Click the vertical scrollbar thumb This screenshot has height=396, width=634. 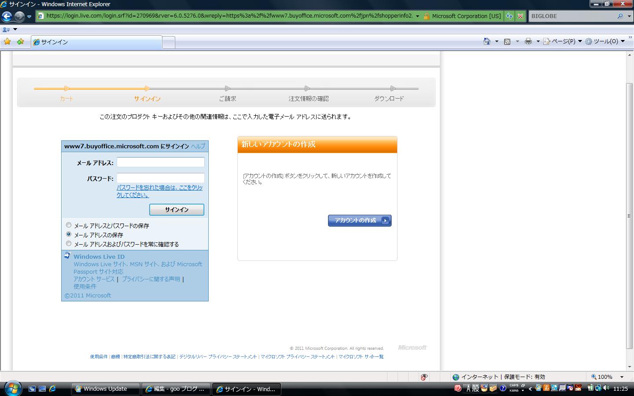[630, 216]
